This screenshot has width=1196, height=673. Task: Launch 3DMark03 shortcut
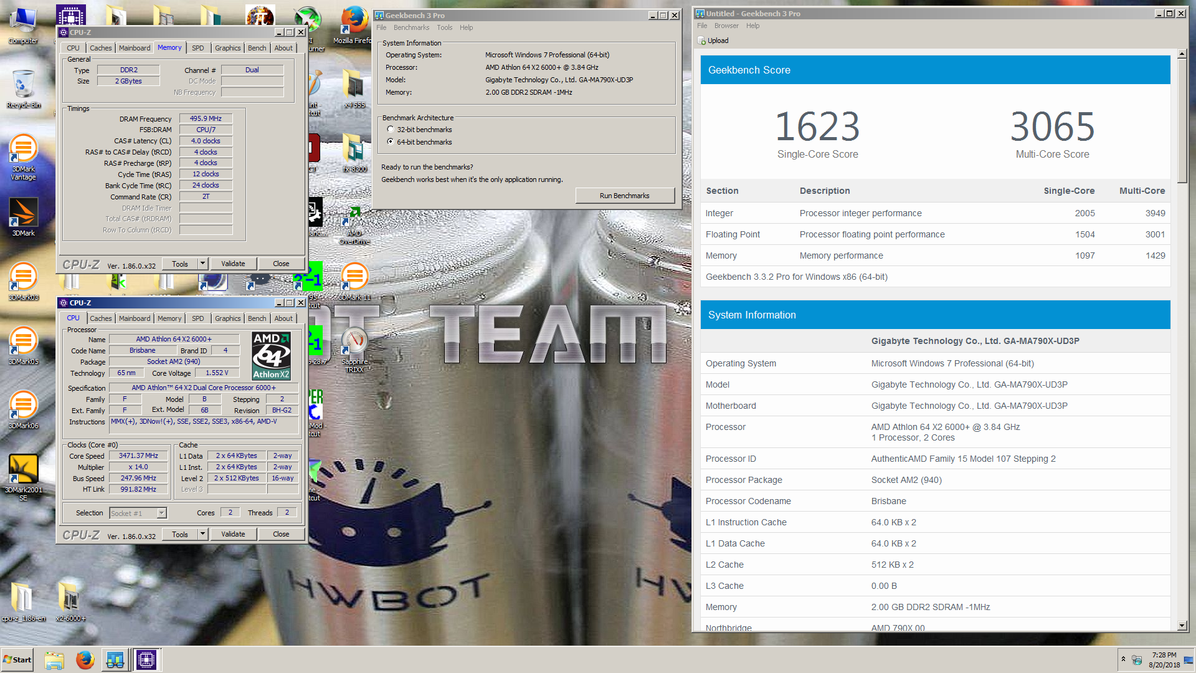[23, 282]
